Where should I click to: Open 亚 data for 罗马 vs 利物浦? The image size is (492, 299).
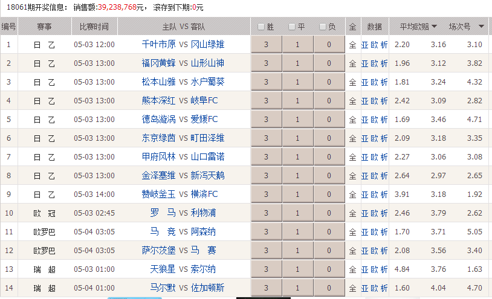click(x=364, y=213)
